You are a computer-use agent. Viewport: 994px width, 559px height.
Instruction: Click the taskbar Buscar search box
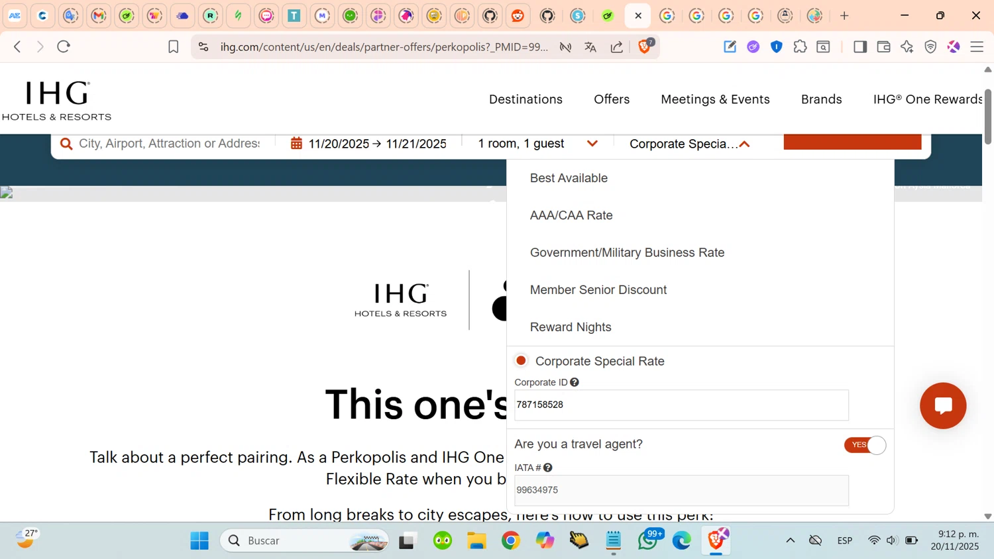pyautogui.click(x=304, y=540)
